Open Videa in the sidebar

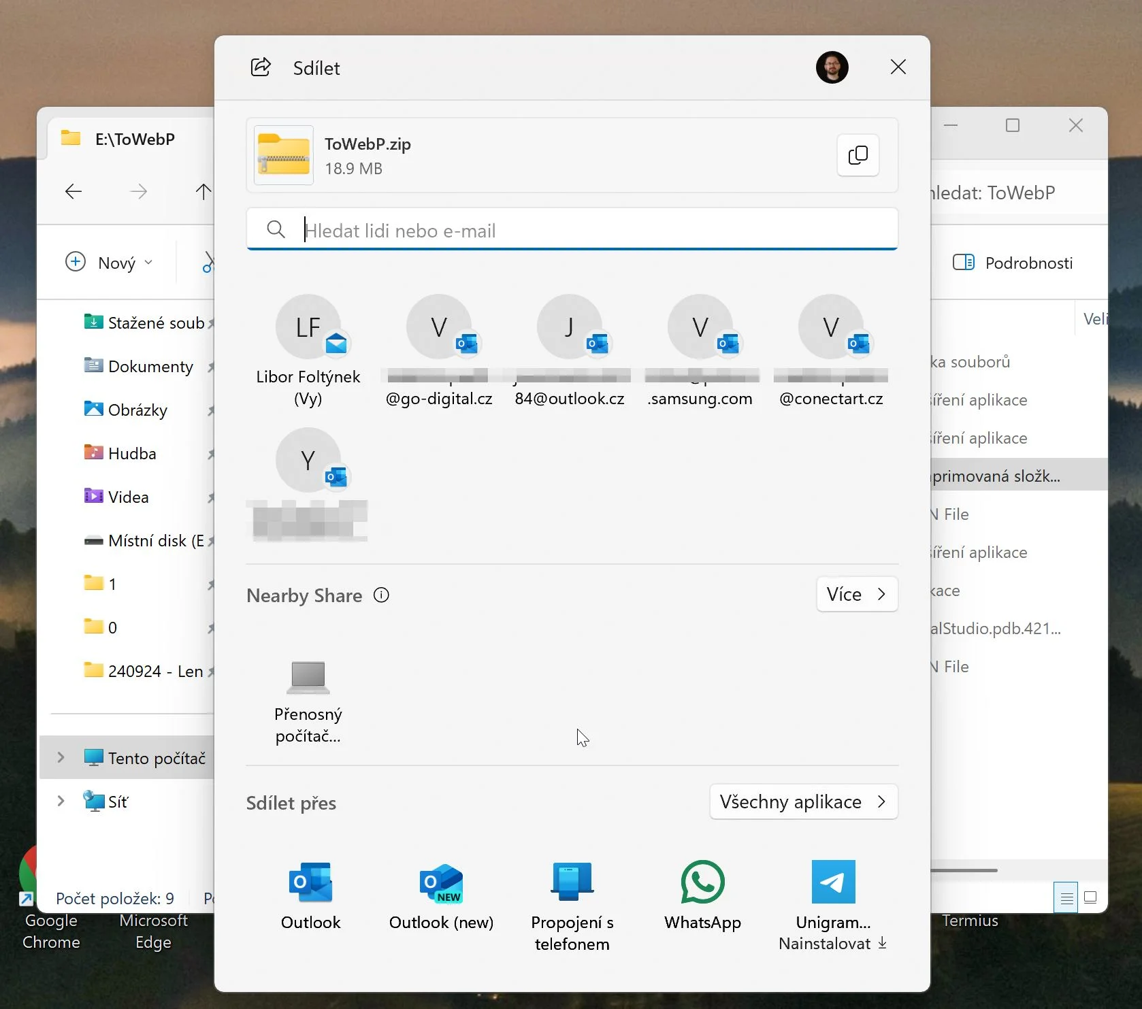tap(147, 497)
